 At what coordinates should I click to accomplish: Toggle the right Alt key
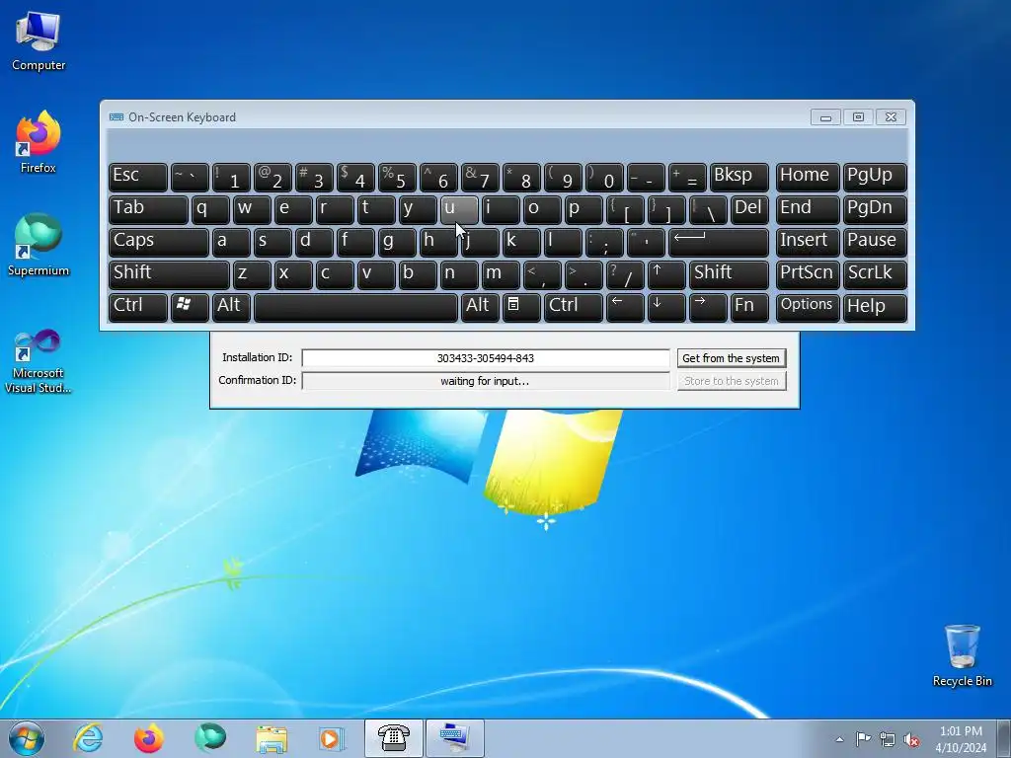480,308
